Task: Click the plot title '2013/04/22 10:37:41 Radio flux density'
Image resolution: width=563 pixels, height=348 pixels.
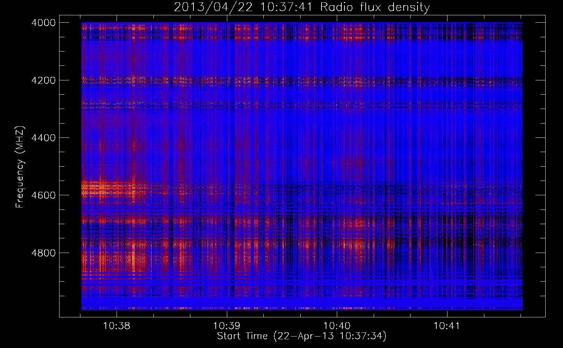Action: click(x=302, y=7)
